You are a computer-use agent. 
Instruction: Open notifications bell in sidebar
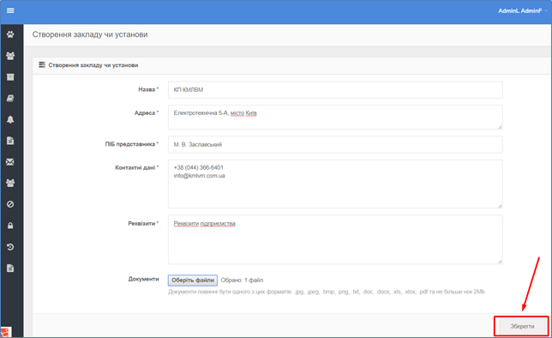(10, 119)
